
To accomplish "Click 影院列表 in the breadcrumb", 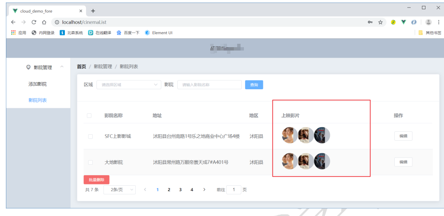I will [x=129, y=67].
